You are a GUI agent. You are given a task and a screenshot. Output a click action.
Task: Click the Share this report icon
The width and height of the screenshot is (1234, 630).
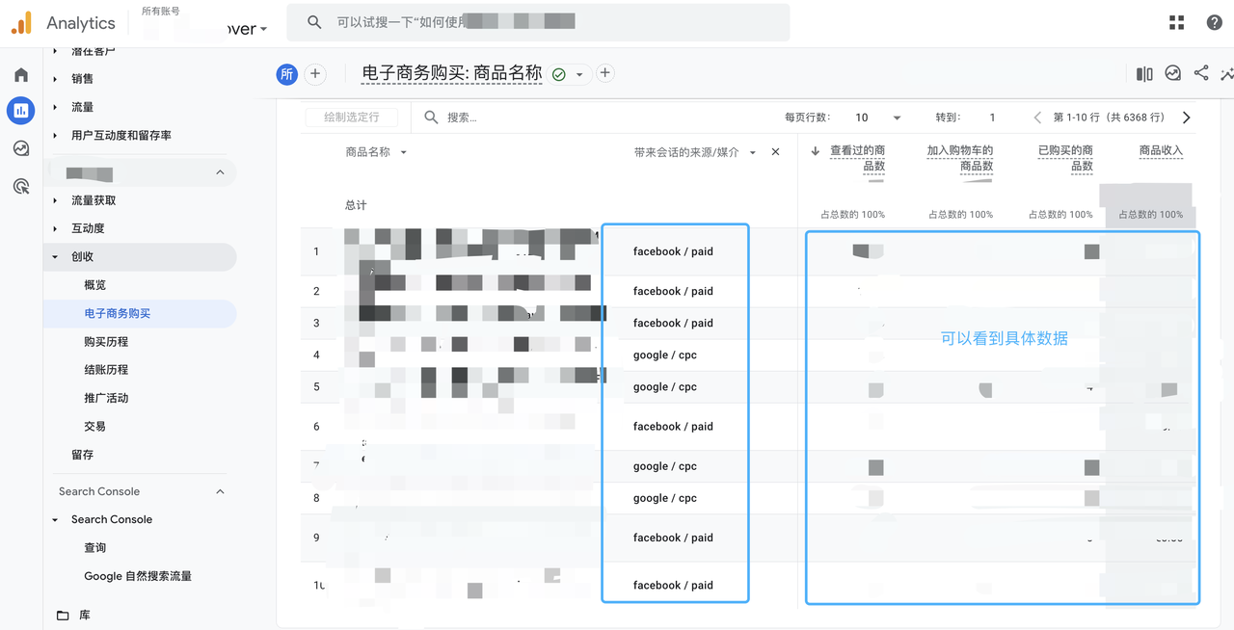coord(1201,73)
